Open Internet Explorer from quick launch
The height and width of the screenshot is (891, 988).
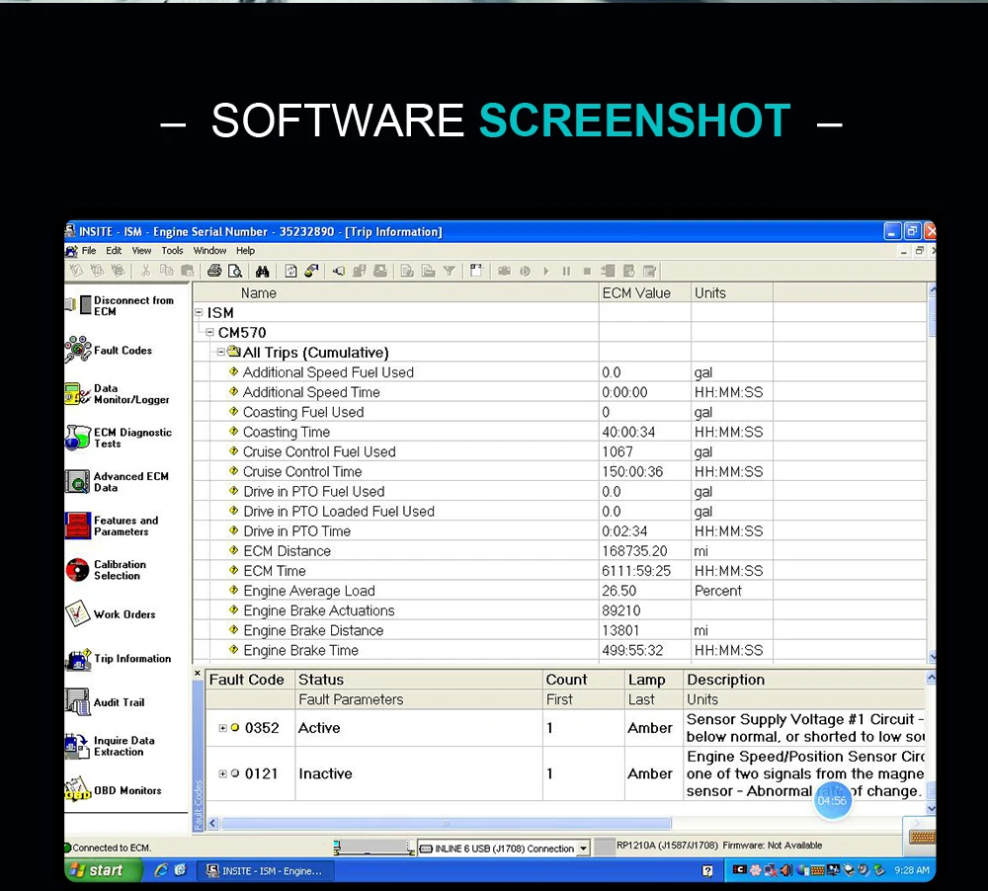click(161, 870)
